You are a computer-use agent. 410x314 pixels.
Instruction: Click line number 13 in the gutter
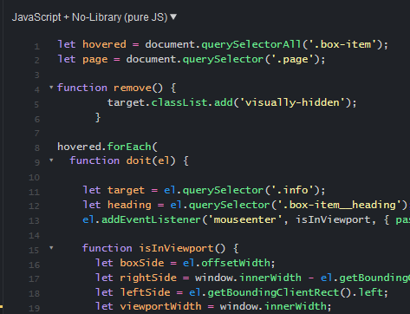34,221
